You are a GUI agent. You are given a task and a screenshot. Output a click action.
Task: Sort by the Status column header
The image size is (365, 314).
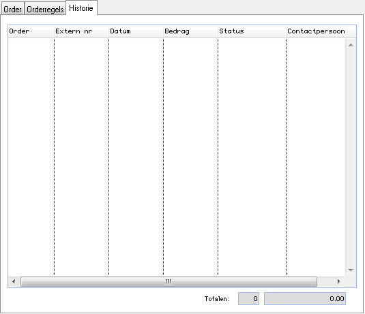coord(252,31)
